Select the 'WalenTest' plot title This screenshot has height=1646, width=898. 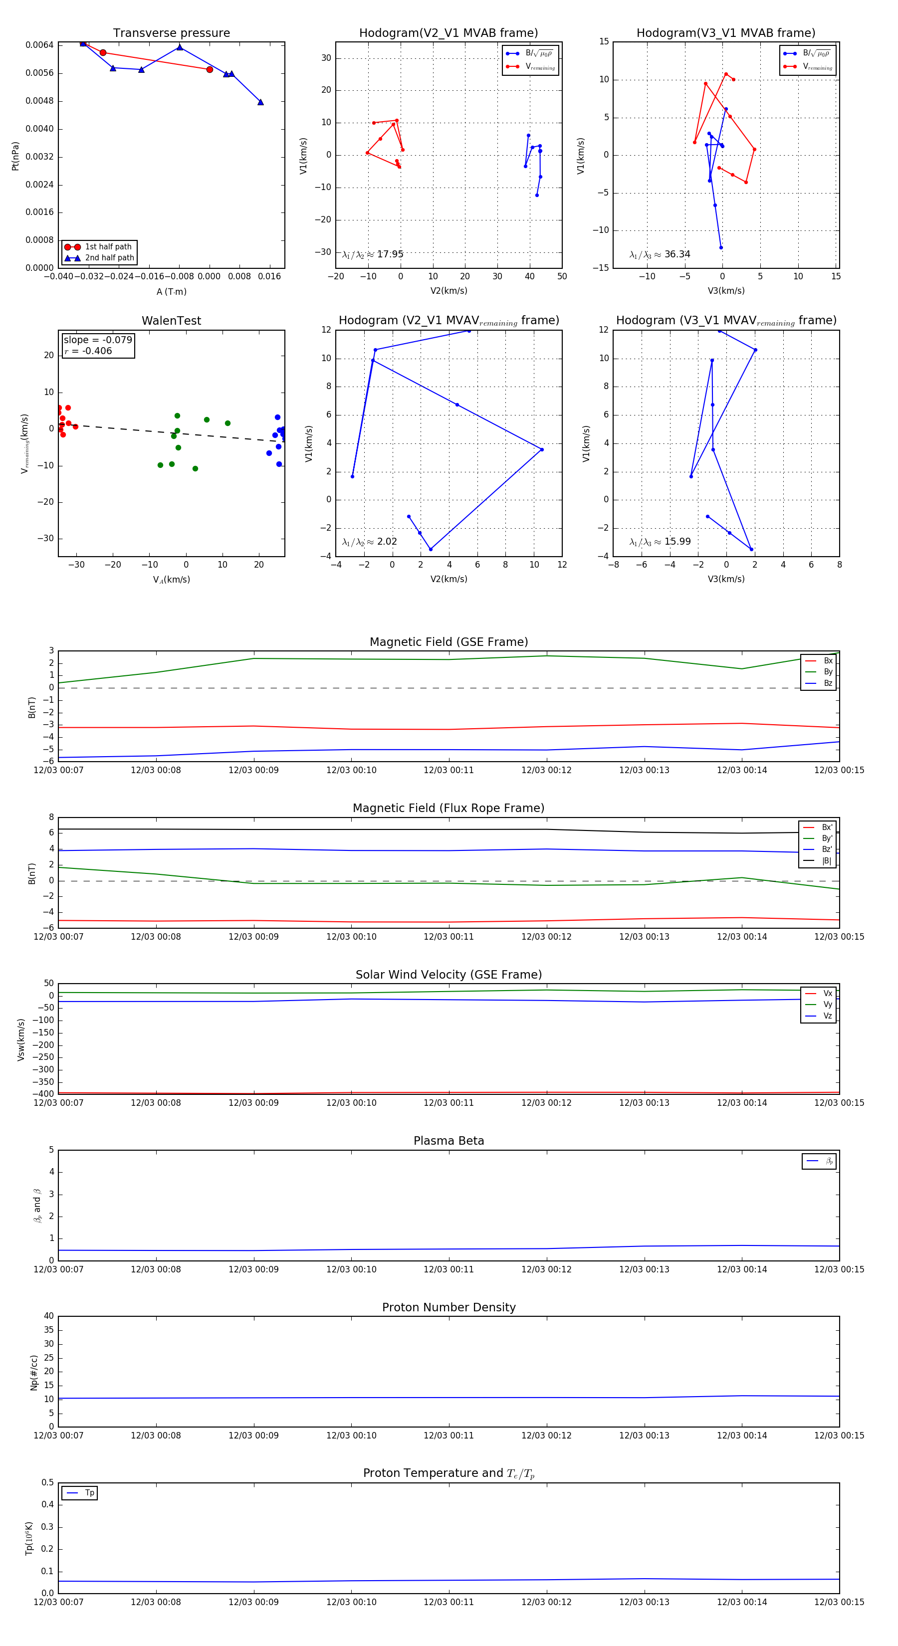[x=171, y=321]
